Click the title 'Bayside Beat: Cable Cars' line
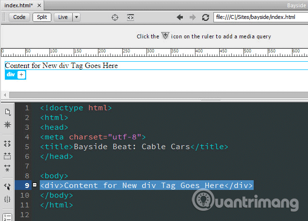The height and width of the screenshot is (221, 308). pos(134,147)
